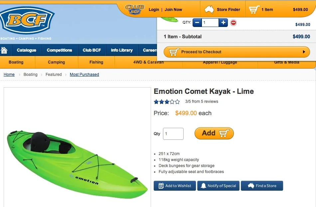
Task: Open the Fishing category menu
Action: [x=96, y=62]
